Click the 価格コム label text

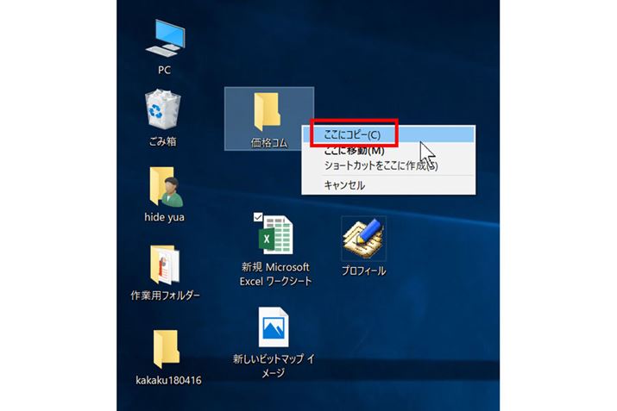point(269,143)
